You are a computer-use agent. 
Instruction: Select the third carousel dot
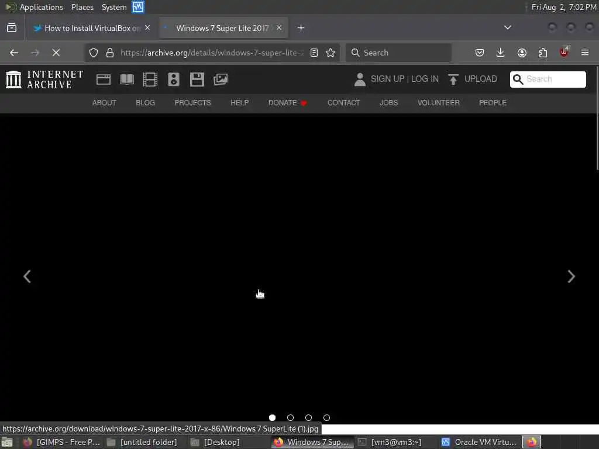[309, 417]
